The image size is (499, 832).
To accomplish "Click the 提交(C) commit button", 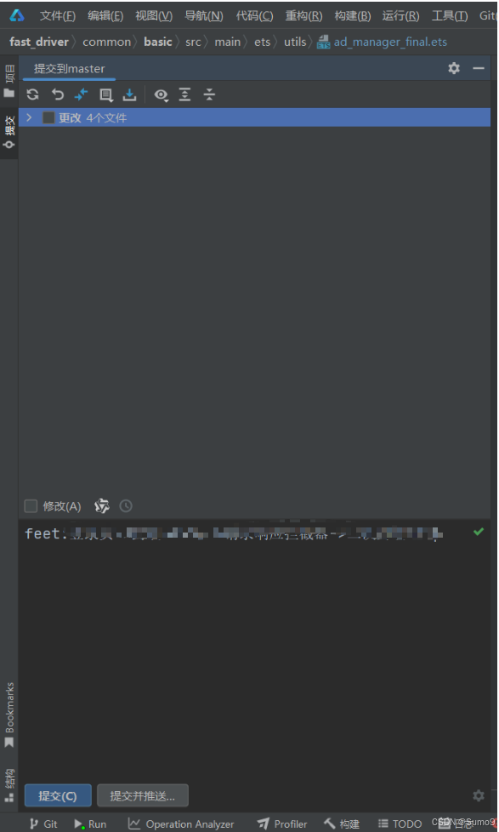I will (58, 795).
